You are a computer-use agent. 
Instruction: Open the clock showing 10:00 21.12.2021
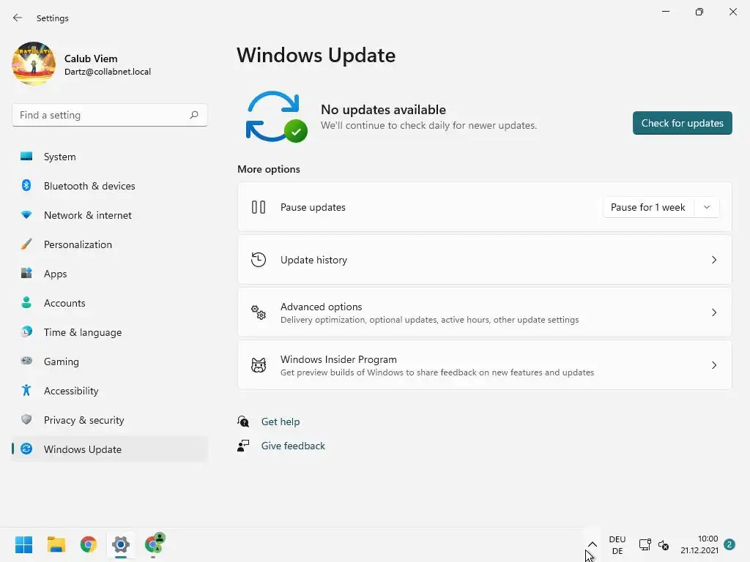coord(699,544)
